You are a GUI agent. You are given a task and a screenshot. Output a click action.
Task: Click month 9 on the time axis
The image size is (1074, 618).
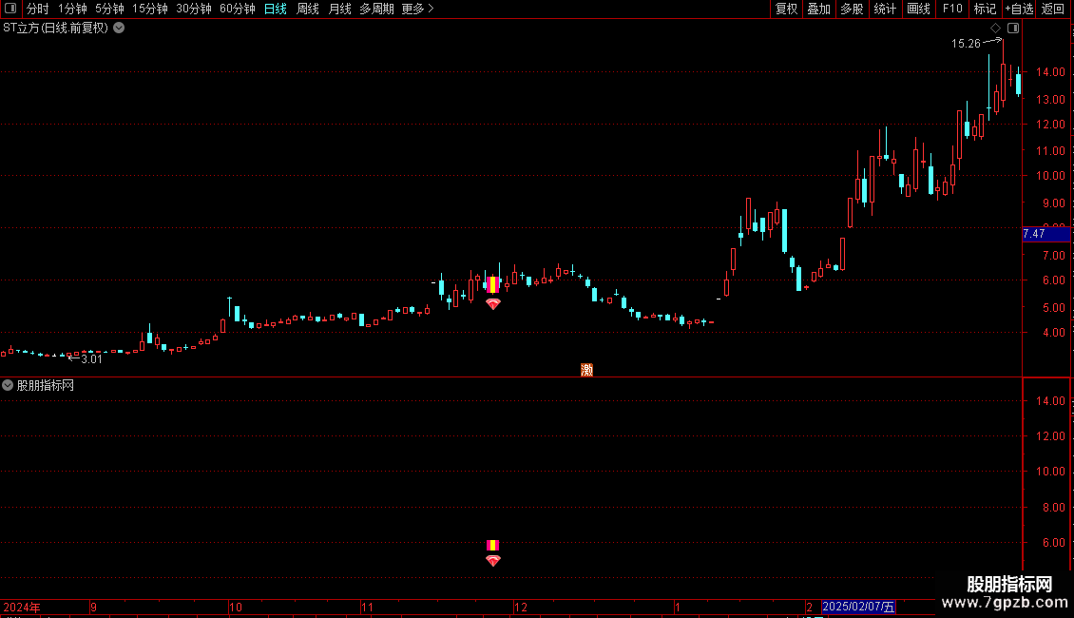click(x=94, y=607)
